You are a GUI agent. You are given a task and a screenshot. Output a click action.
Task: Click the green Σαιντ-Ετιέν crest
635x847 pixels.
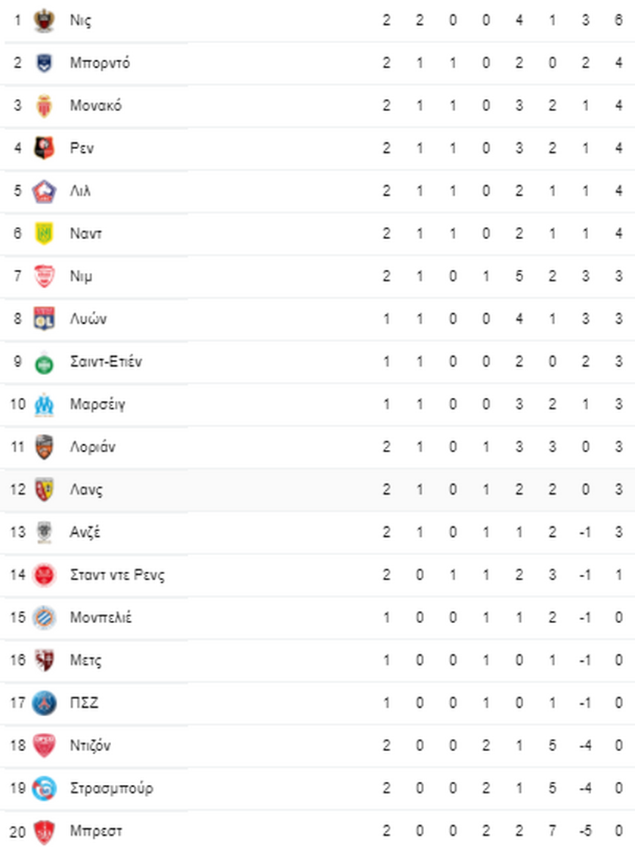coord(44,362)
